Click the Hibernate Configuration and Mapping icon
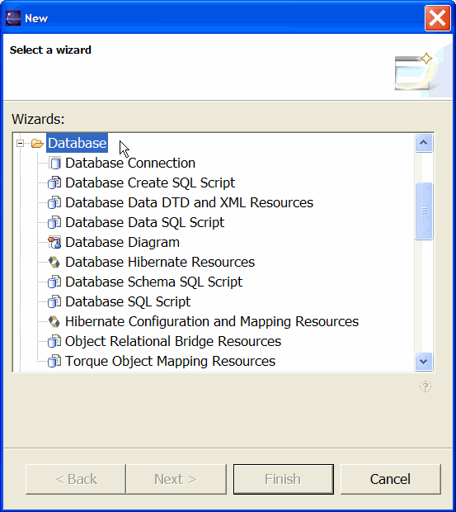This screenshot has height=512, width=456. pyautogui.click(x=54, y=321)
